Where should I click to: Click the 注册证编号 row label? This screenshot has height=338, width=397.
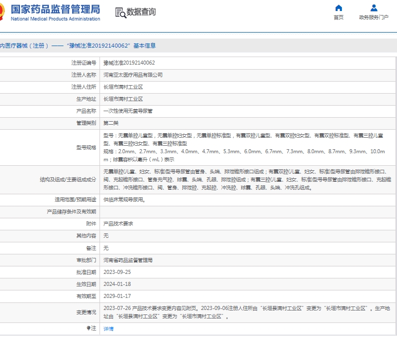[x=84, y=63]
